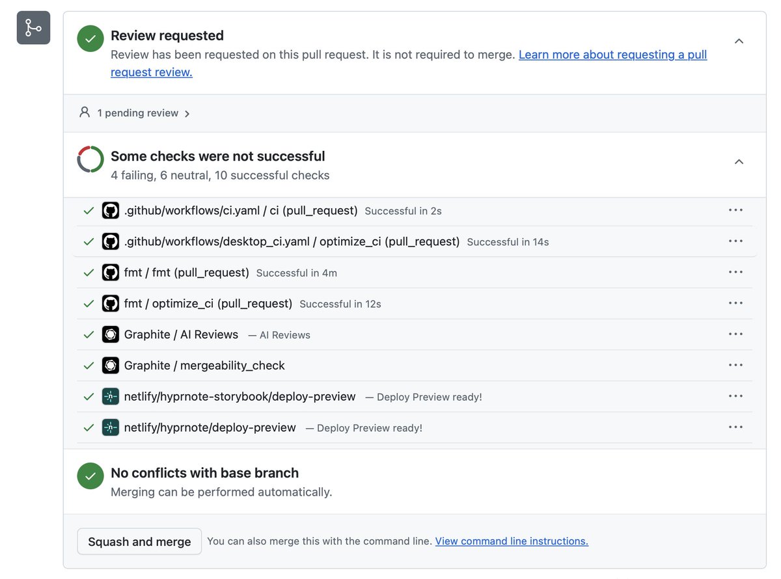
Task: Click the green check icon beside No conflicts
Action: (x=90, y=476)
